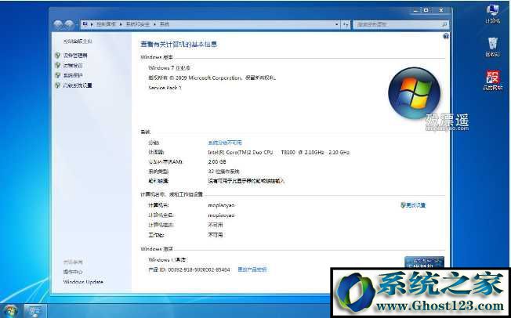The height and width of the screenshot is (318, 511).
Task: Select the red desktop shortcut below recycle bin
Action: point(492,80)
